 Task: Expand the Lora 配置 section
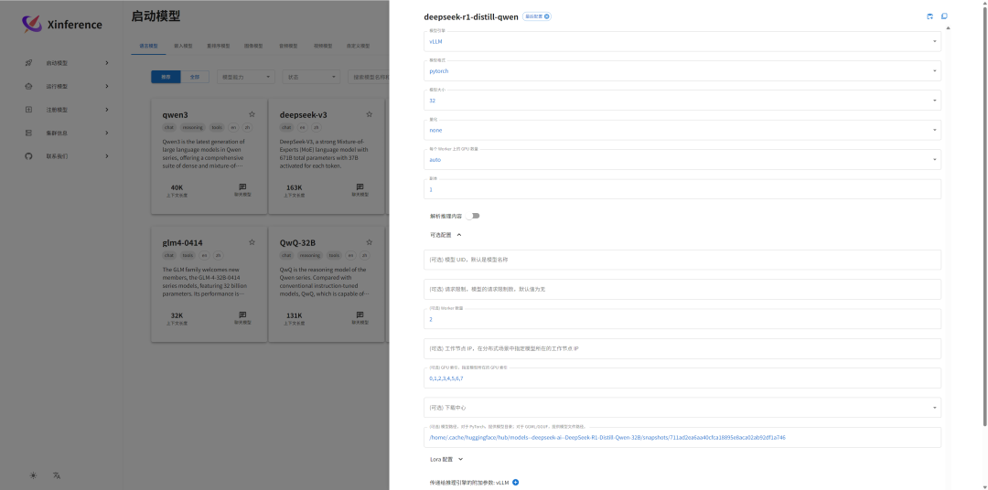(446, 459)
